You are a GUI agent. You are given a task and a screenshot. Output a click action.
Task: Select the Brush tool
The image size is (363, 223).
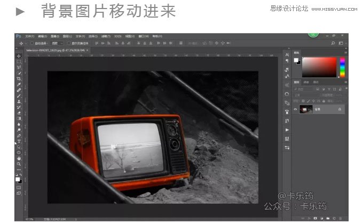(x=19, y=96)
